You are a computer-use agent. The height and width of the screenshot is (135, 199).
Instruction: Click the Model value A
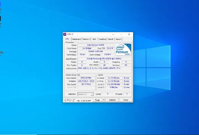104,62
